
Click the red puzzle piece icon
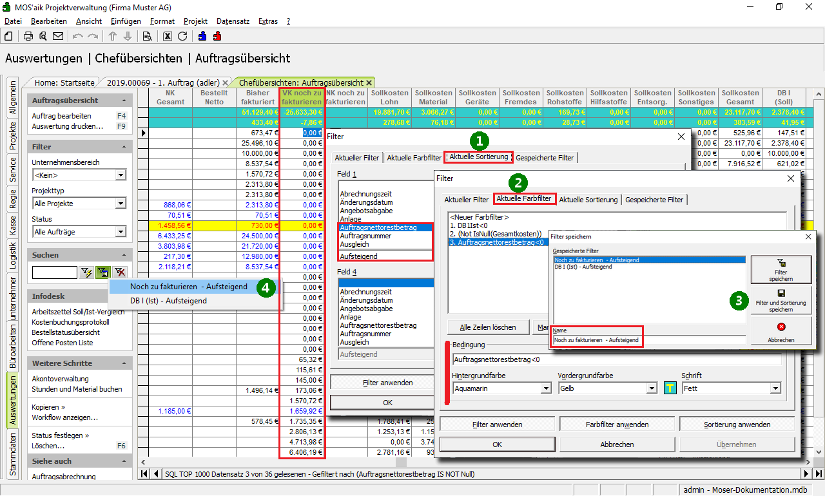point(217,36)
